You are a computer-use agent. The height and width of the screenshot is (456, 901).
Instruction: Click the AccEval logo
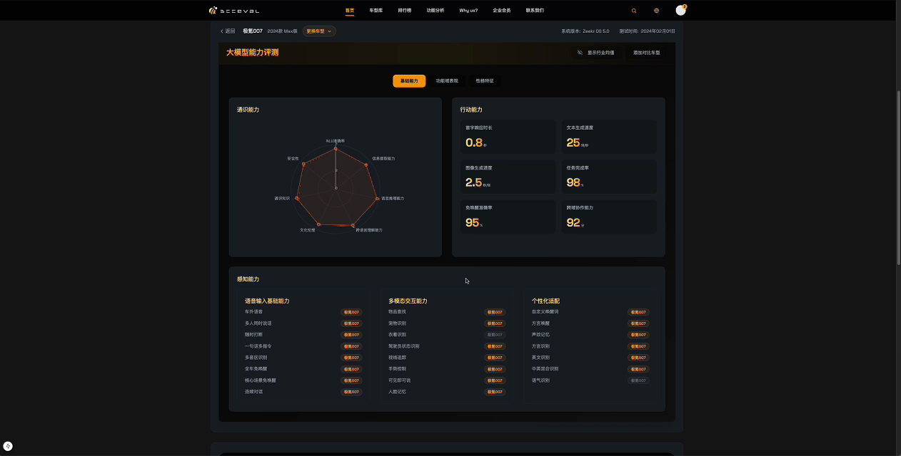[233, 11]
